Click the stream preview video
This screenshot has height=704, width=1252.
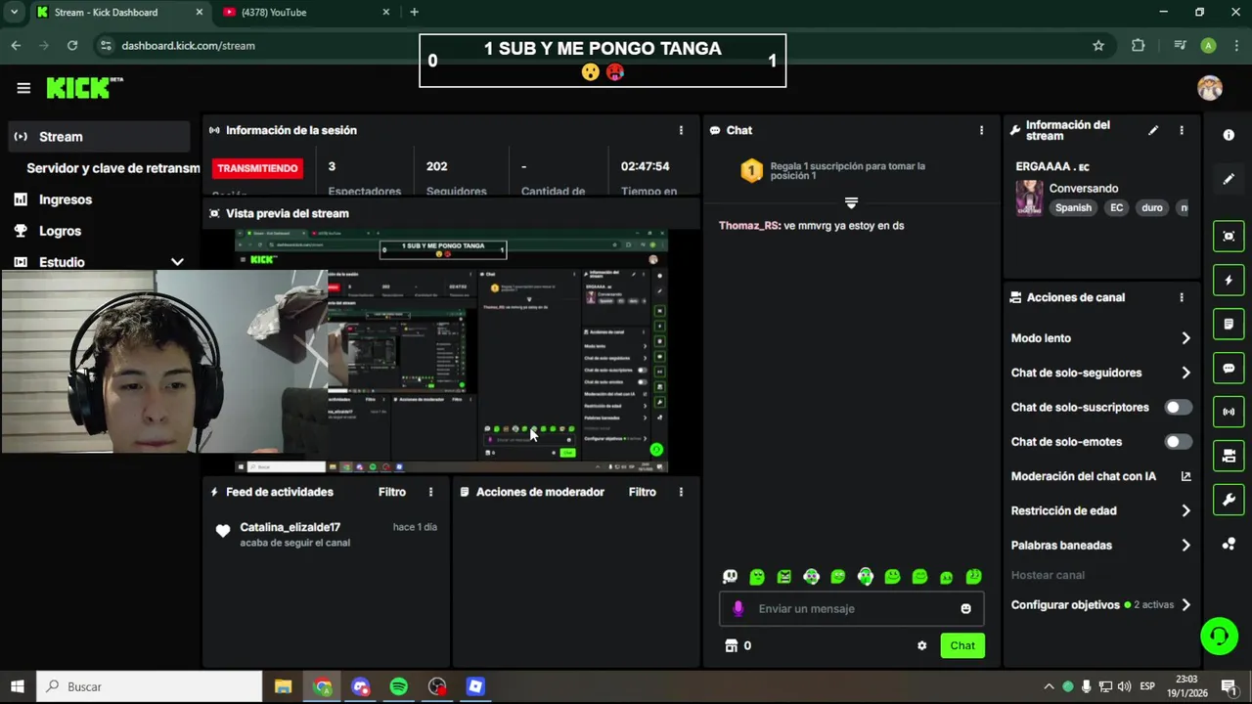(451, 352)
